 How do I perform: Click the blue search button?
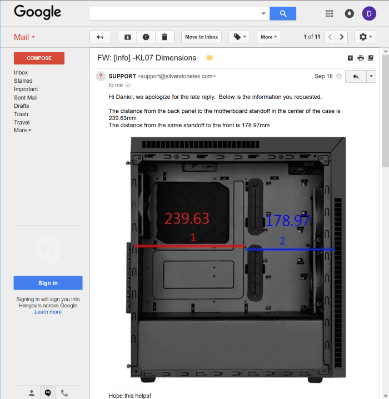[283, 13]
